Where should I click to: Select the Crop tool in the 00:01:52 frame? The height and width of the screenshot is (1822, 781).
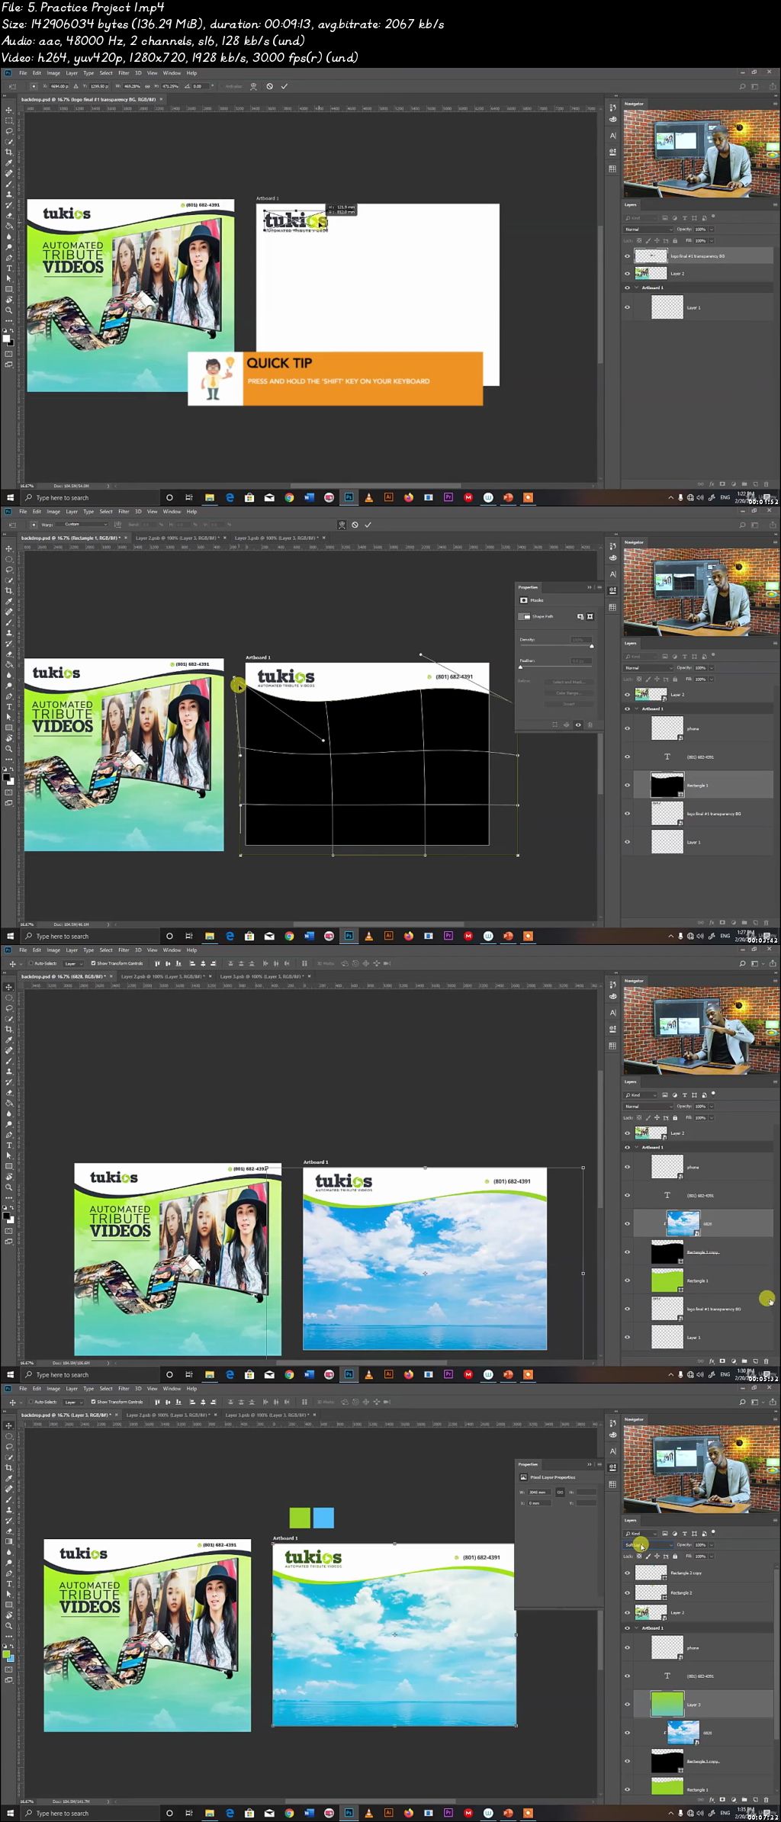(9, 153)
